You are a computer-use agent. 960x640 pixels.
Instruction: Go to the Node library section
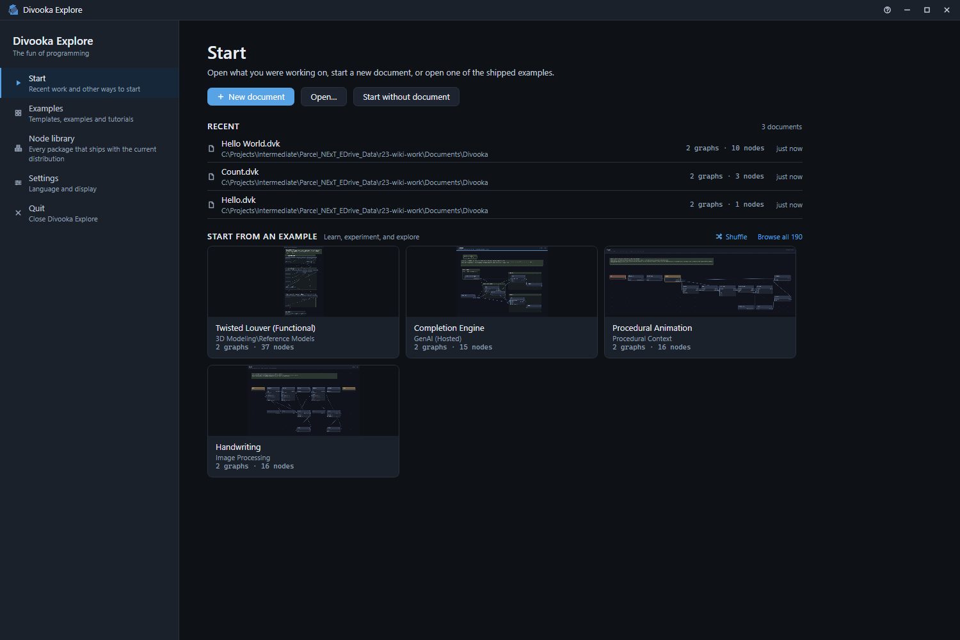click(90, 148)
